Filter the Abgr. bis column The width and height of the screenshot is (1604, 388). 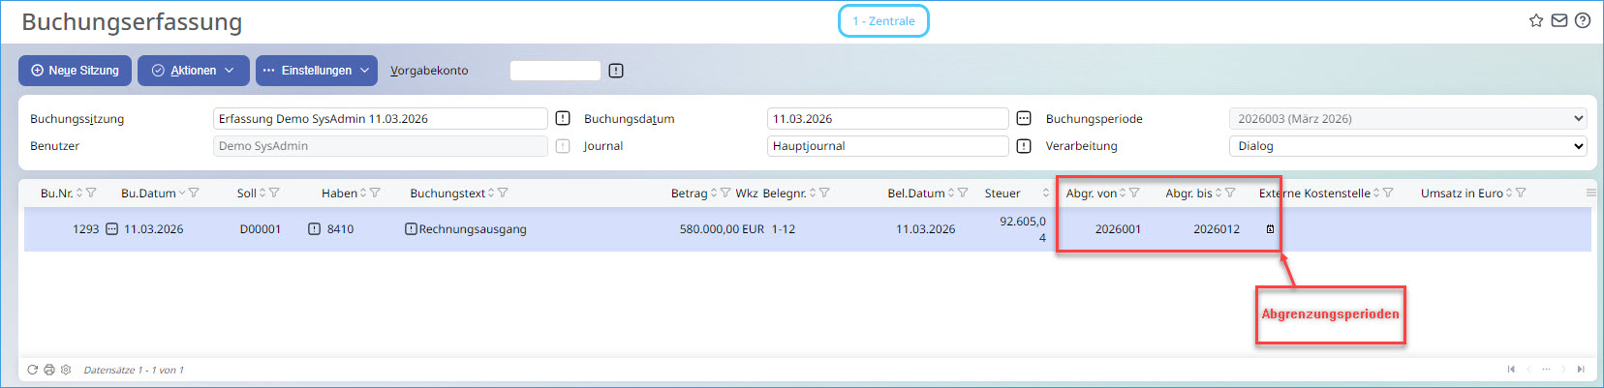[x=1230, y=193]
